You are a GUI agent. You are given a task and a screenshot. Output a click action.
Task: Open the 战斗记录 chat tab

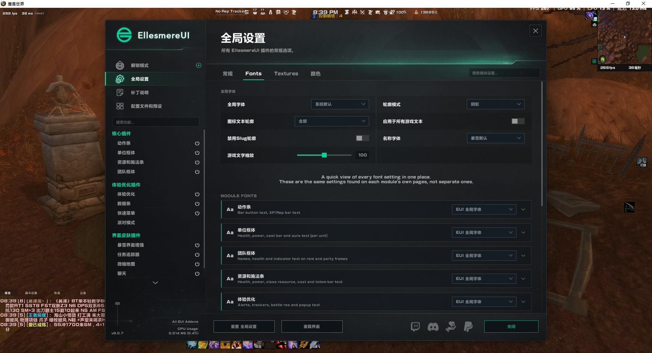point(31,293)
